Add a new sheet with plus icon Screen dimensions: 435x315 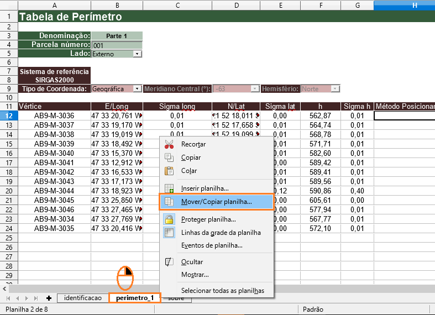[49, 298]
